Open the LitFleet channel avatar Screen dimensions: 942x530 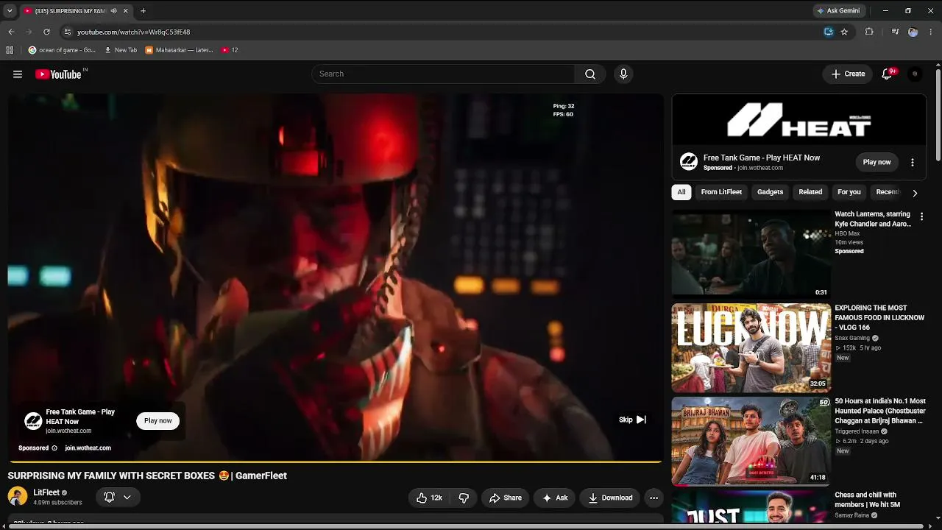pyautogui.click(x=18, y=497)
